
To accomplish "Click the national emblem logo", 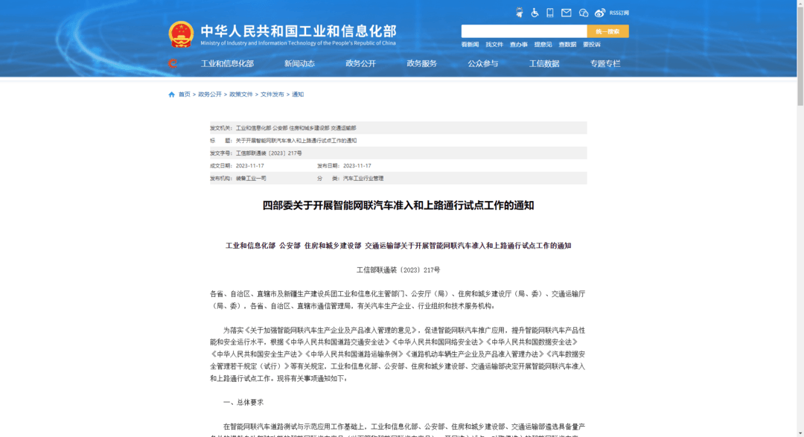I will 181,35.
